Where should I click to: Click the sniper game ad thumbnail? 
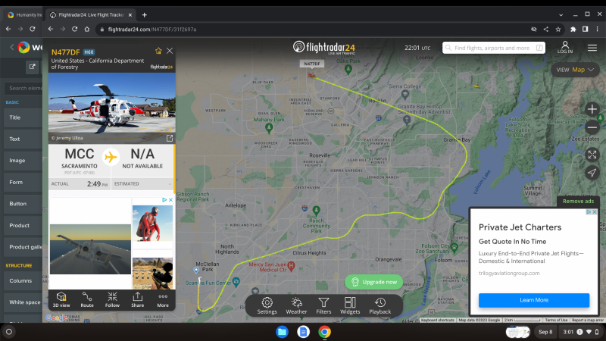[153, 274]
